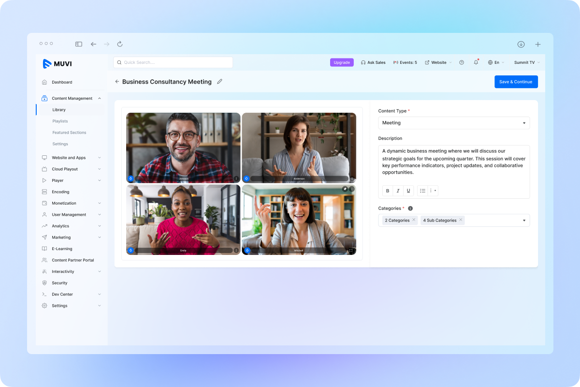Click the help question mark icon
Screen dimensions: 580x387
(462, 62)
